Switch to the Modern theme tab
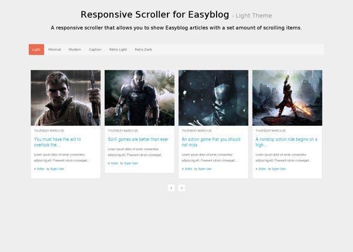This screenshot has height=252, width=353. pyautogui.click(x=75, y=50)
